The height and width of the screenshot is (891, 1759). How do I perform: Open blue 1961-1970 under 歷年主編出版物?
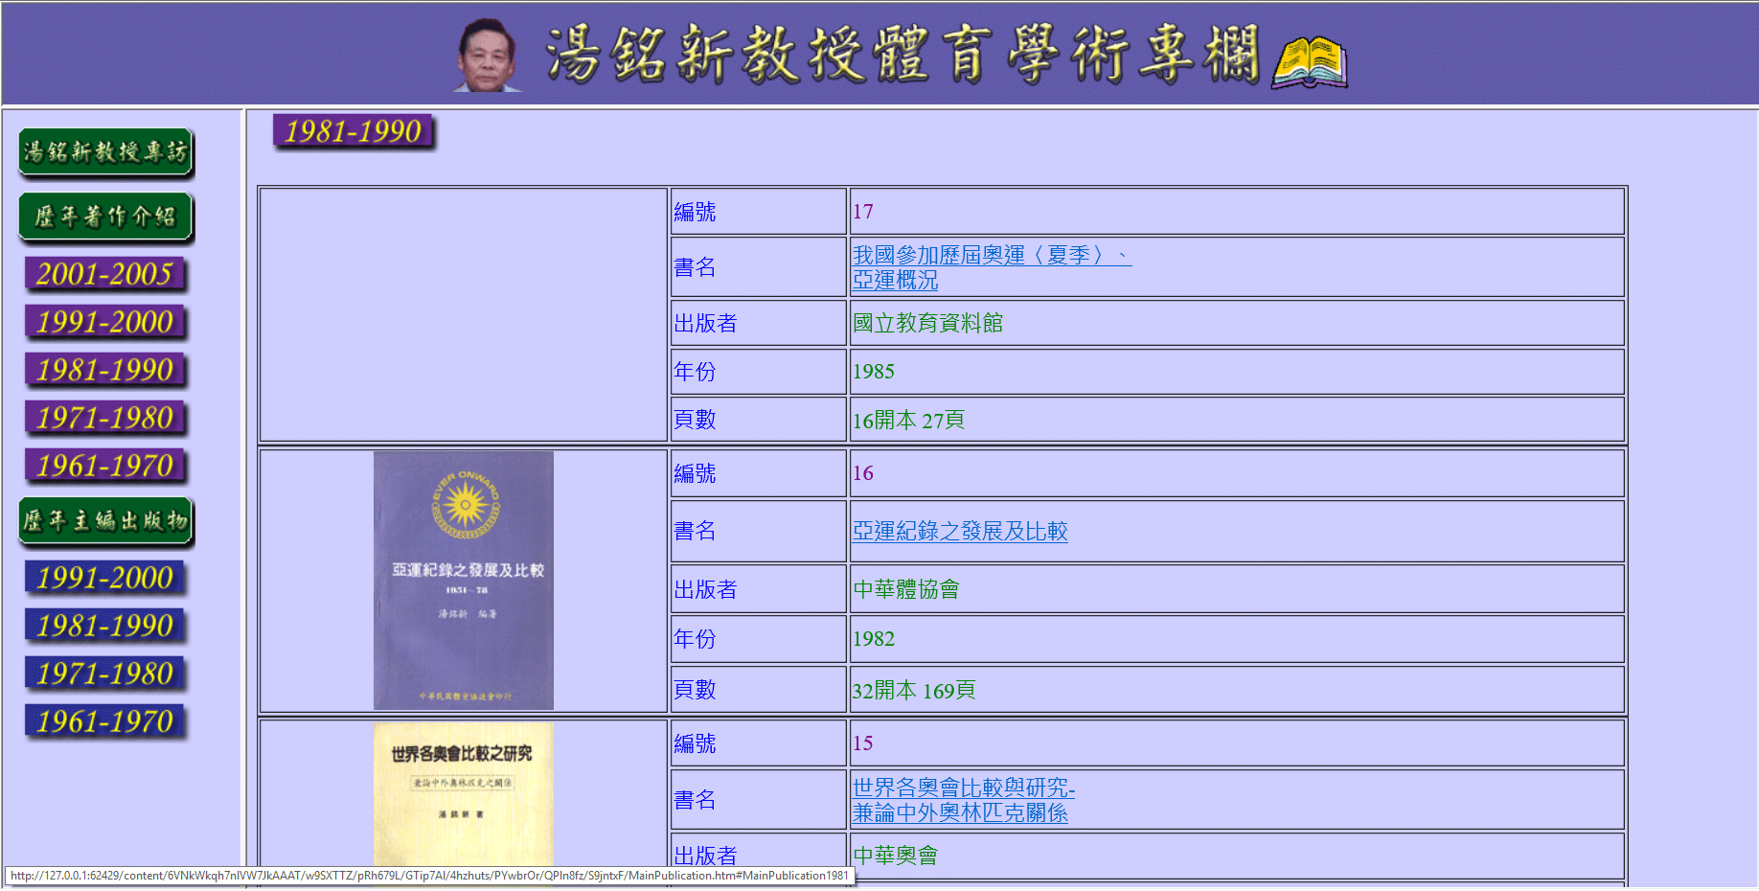click(105, 722)
